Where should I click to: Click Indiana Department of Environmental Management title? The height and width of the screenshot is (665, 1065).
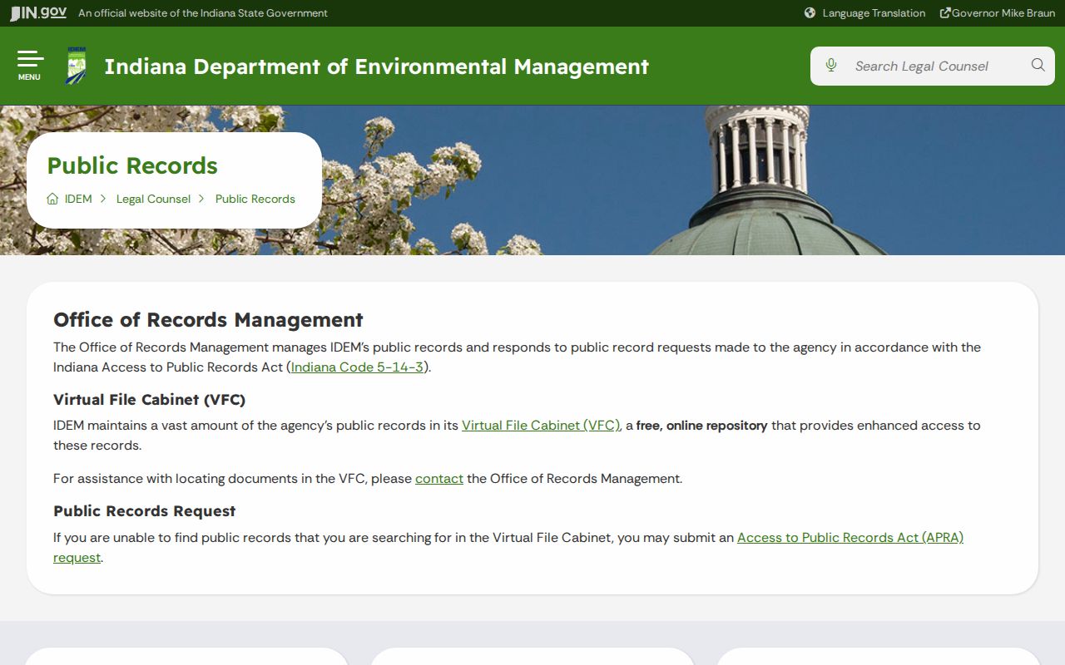(x=376, y=66)
